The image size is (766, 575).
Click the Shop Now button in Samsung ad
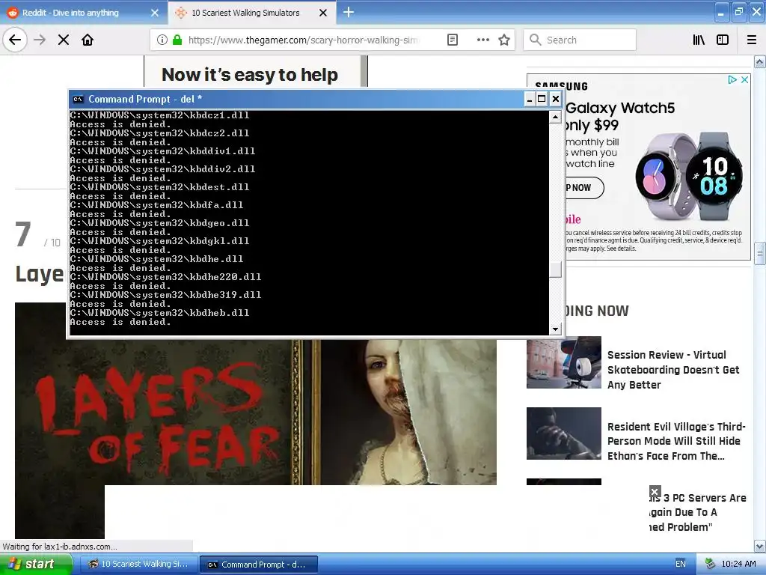[x=584, y=188]
